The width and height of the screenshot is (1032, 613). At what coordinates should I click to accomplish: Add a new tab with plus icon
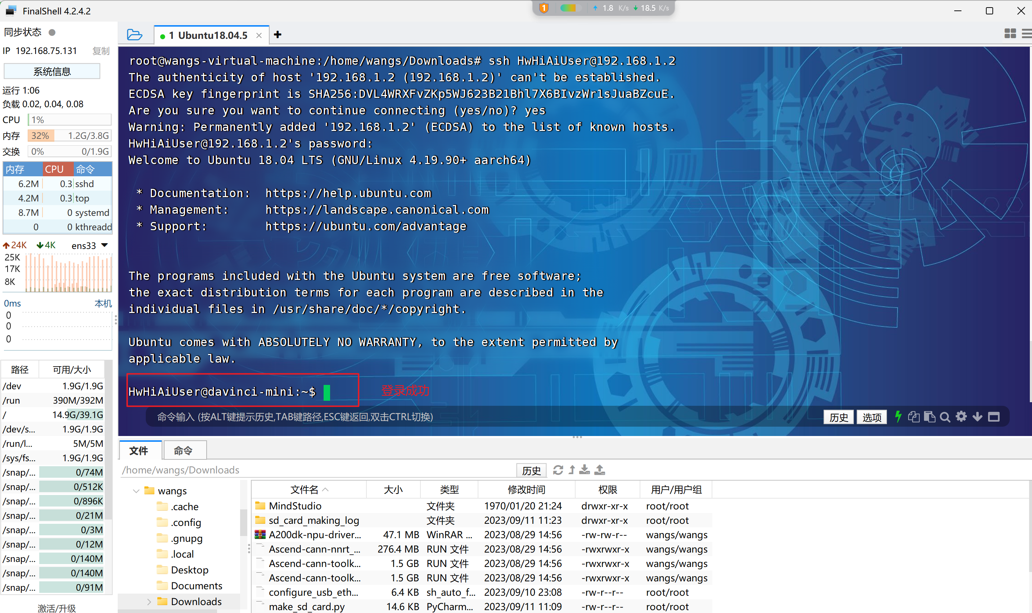click(278, 35)
